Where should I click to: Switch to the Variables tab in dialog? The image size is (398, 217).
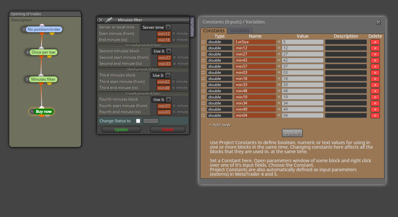tap(240, 31)
